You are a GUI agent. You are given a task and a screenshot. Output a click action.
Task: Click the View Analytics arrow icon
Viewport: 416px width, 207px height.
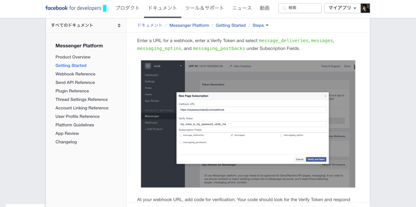click(x=231, y=66)
